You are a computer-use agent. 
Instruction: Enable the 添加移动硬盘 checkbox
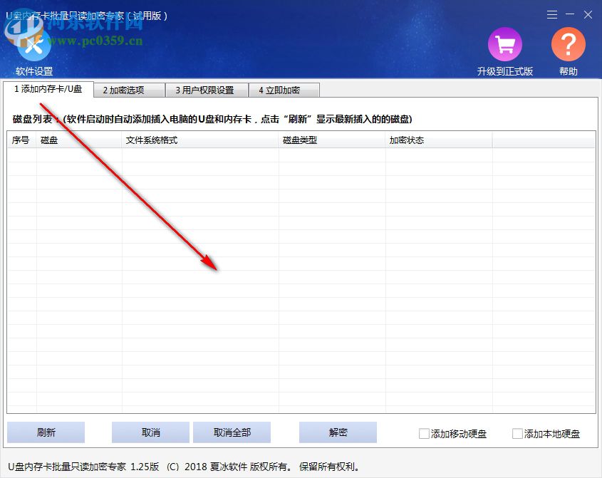click(422, 433)
